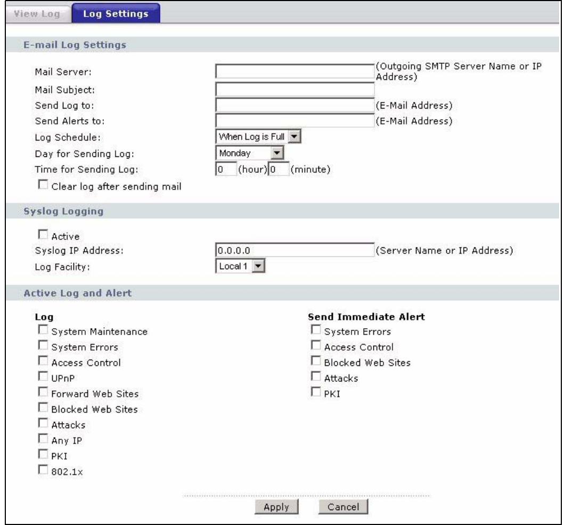Select the Log Settings tab

116,13
